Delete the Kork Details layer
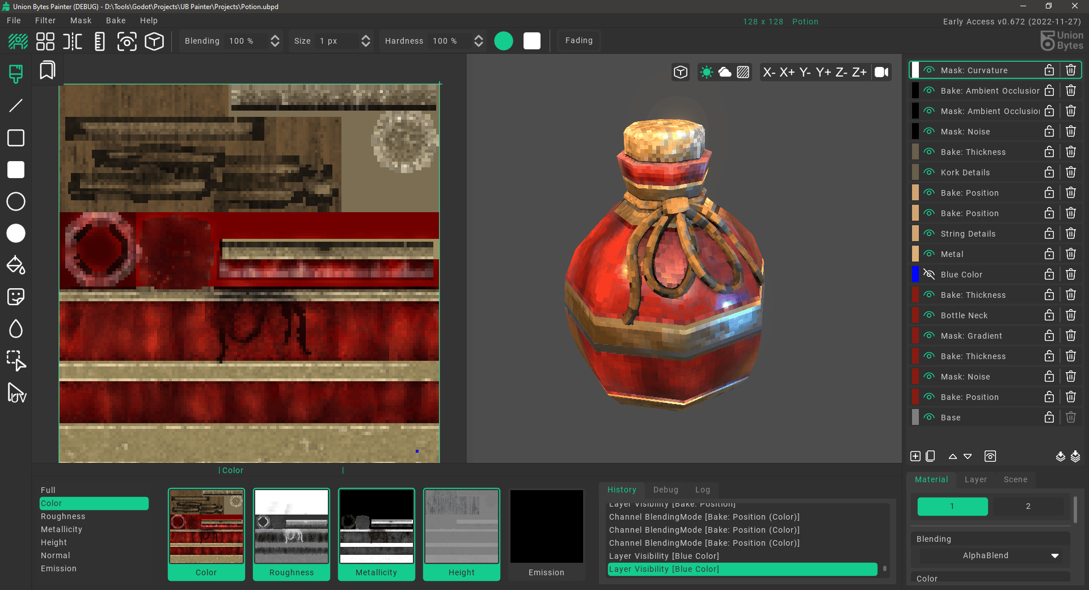 (x=1070, y=172)
